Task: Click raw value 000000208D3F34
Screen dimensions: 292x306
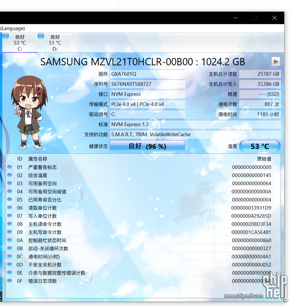Action: 251,224
